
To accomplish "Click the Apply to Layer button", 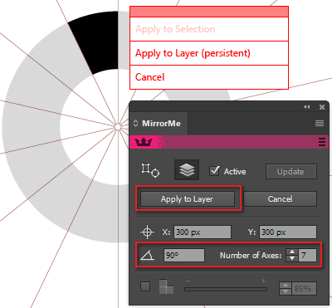I will [188, 198].
